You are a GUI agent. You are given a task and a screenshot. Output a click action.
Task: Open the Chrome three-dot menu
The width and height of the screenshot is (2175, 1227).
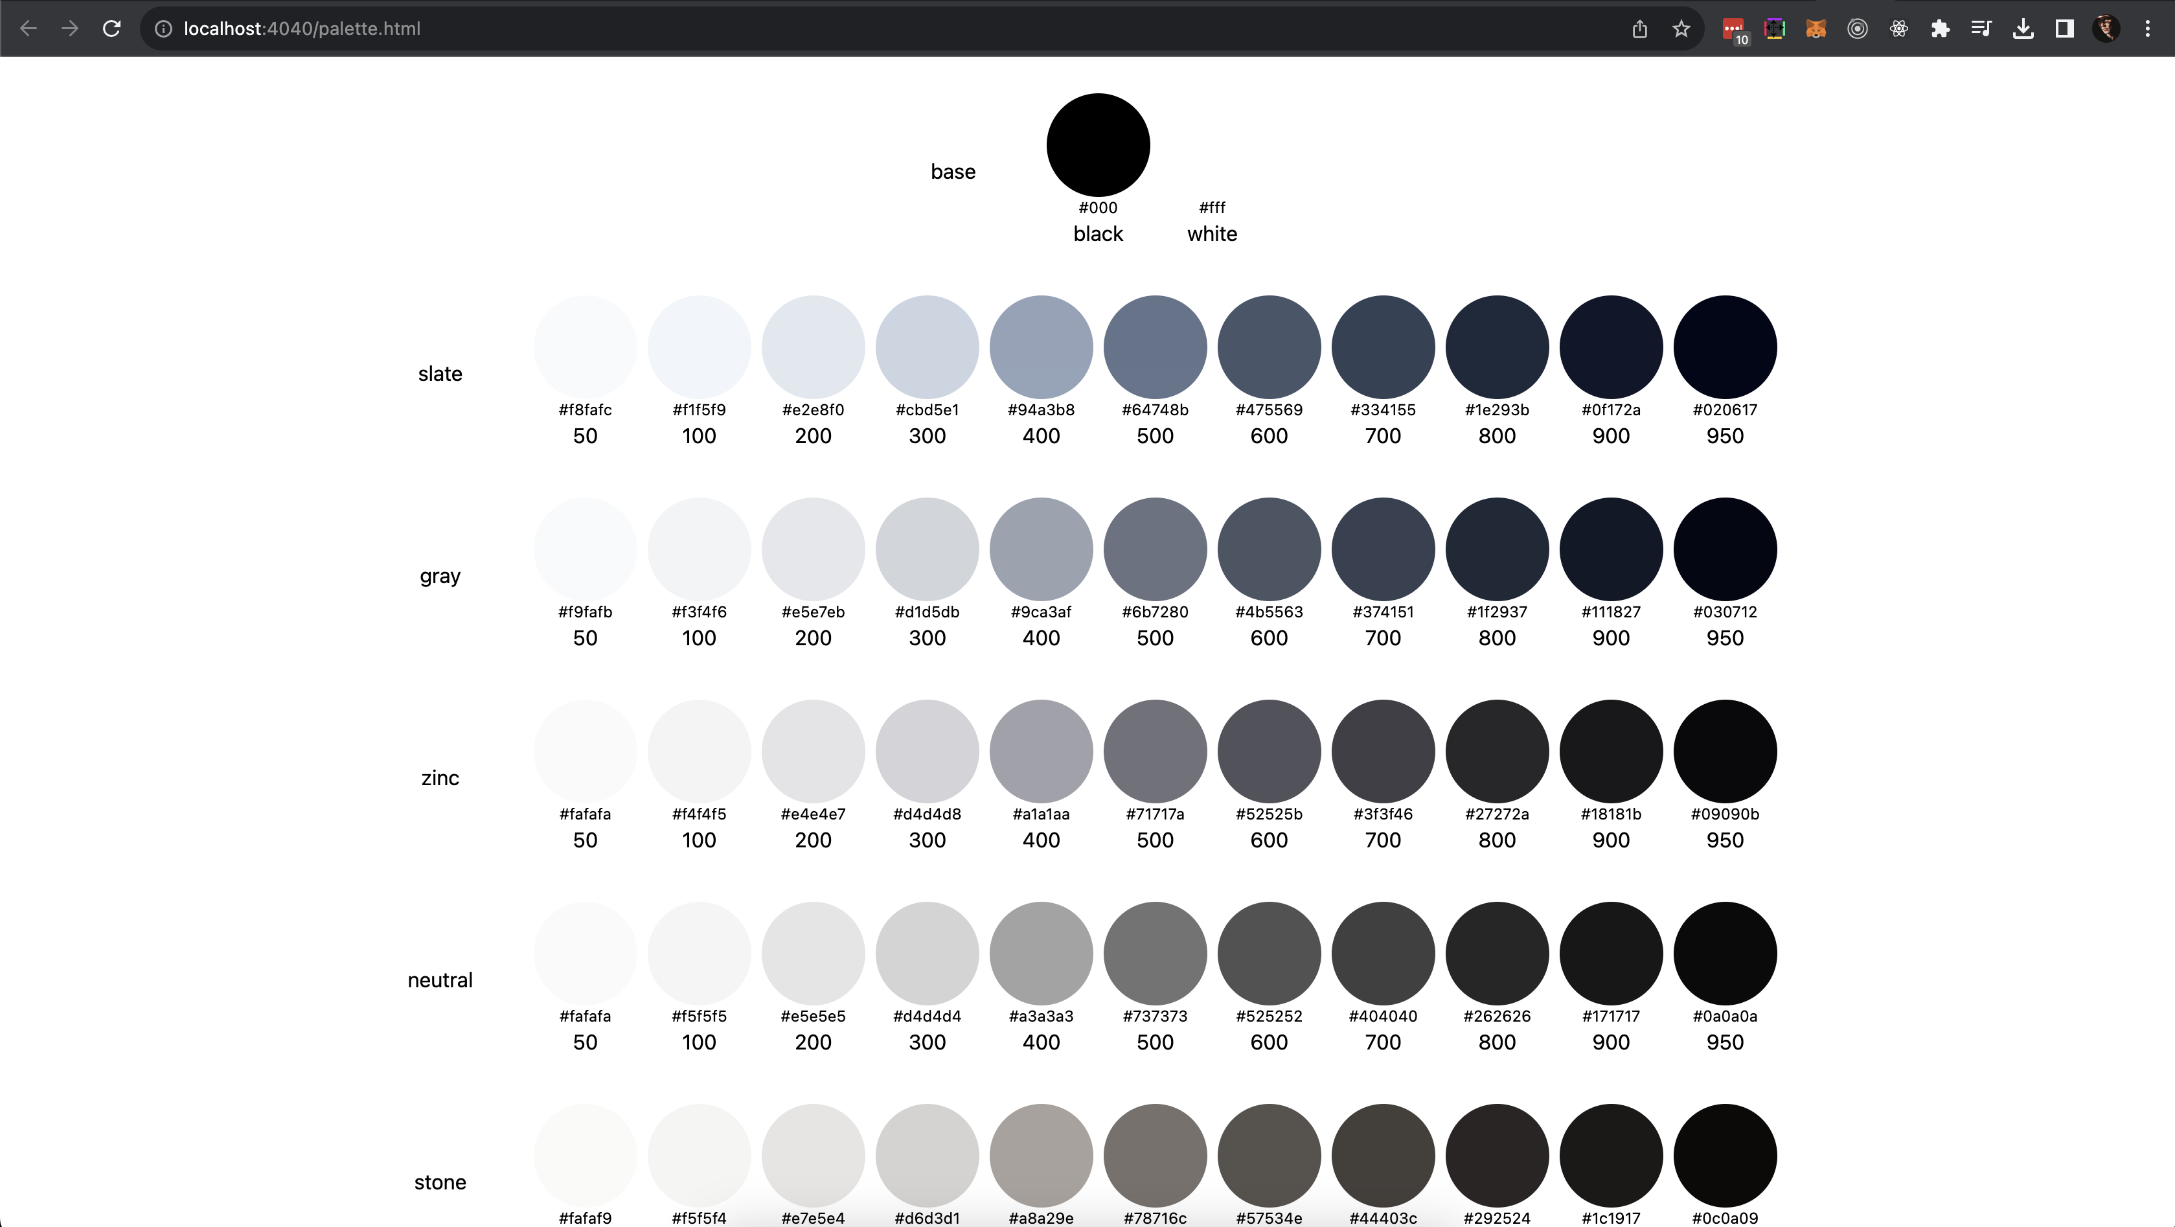pyautogui.click(x=2147, y=29)
